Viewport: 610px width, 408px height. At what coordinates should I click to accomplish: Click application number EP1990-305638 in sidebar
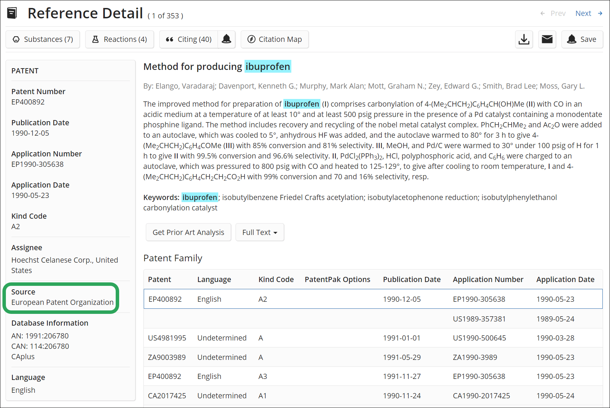tap(37, 164)
